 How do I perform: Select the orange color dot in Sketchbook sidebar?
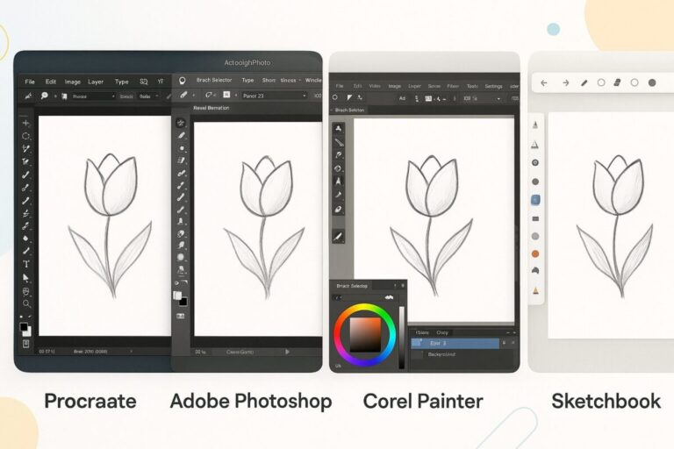pyautogui.click(x=535, y=254)
